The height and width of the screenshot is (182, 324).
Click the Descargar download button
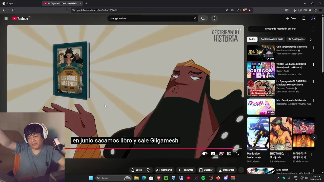(226, 170)
